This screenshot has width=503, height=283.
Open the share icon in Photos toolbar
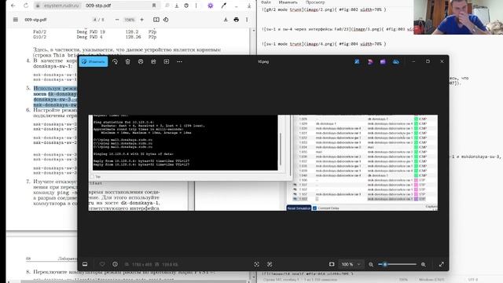(x=153, y=61)
